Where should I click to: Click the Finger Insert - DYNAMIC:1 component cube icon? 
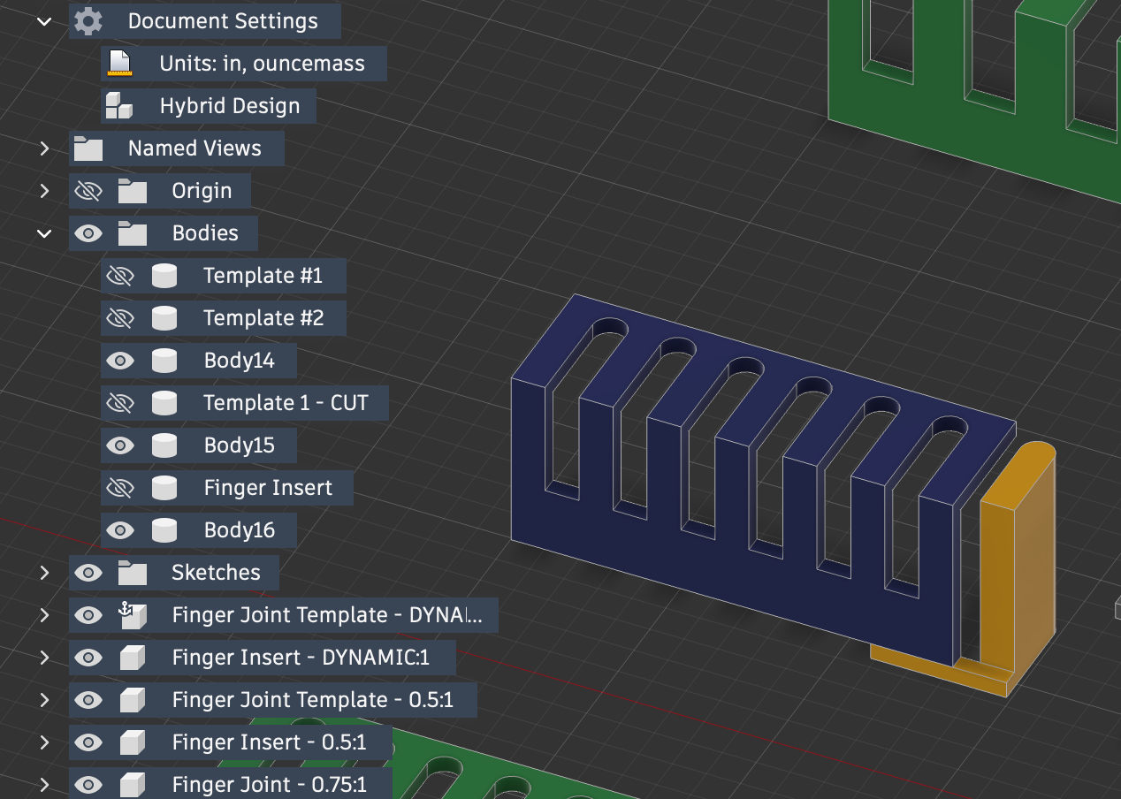click(132, 658)
